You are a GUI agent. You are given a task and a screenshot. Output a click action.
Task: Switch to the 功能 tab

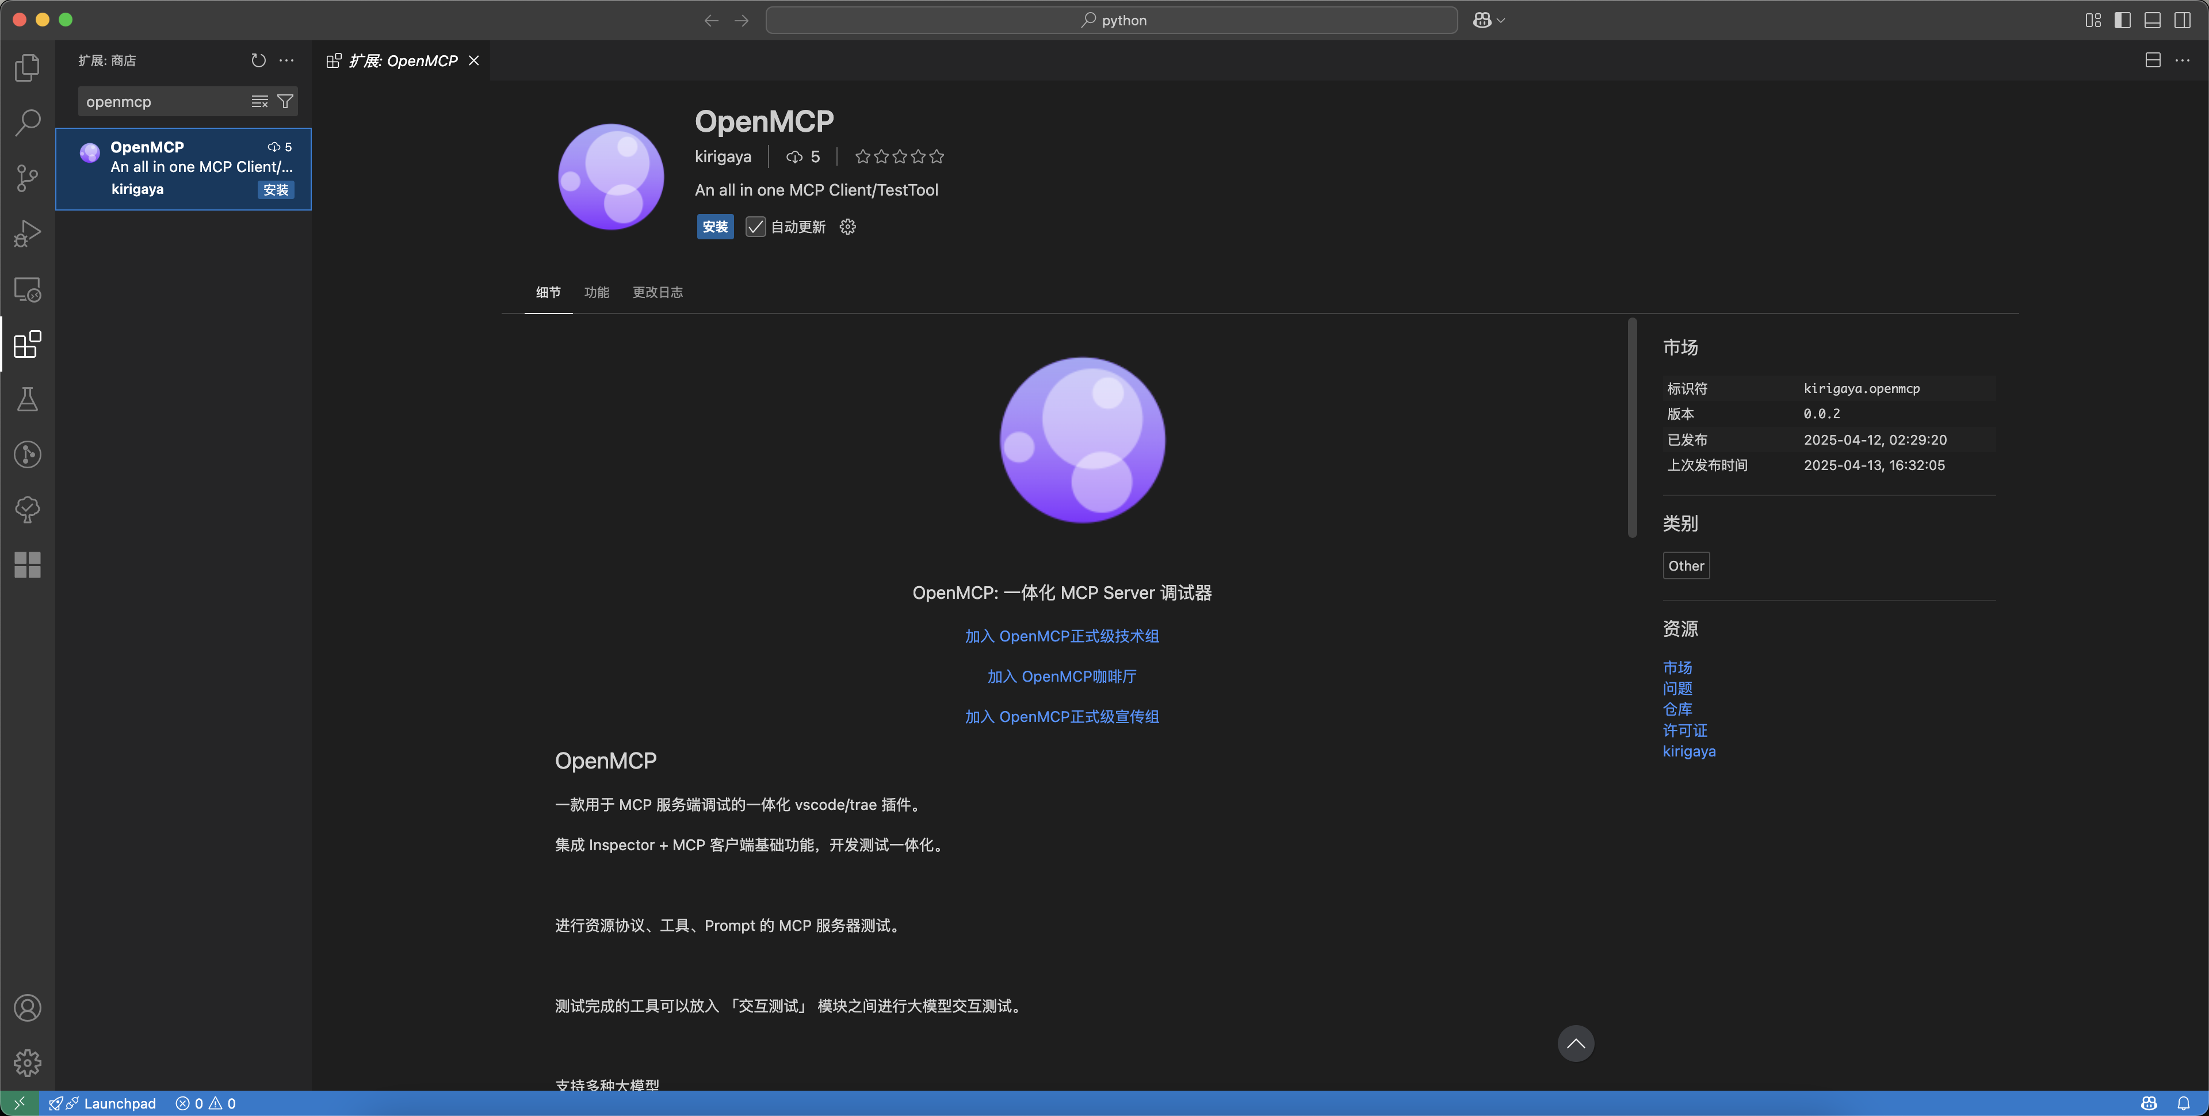click(x=596, y=292)
